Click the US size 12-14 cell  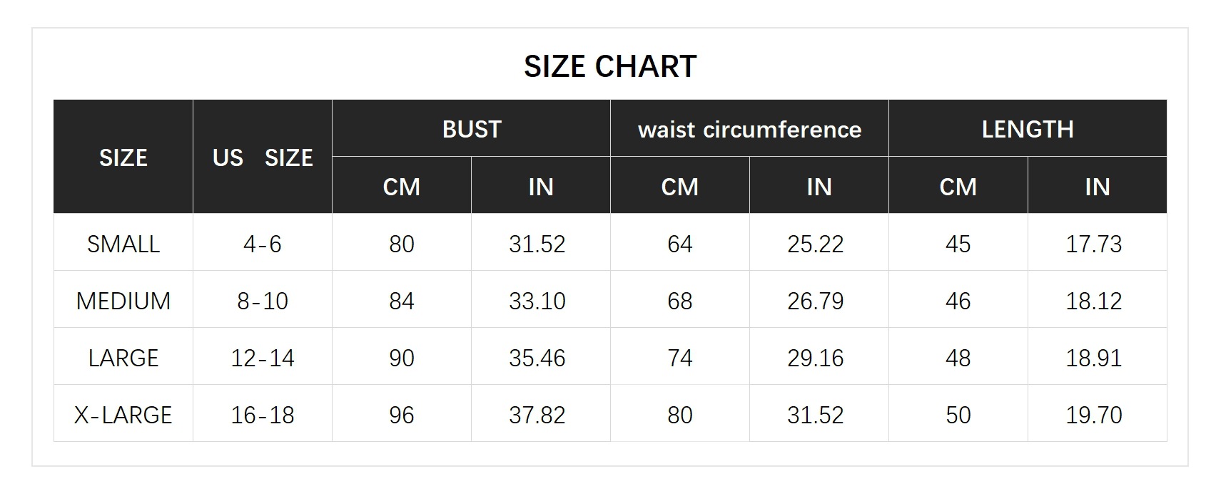pyautogui.click(x=263, y=357)
